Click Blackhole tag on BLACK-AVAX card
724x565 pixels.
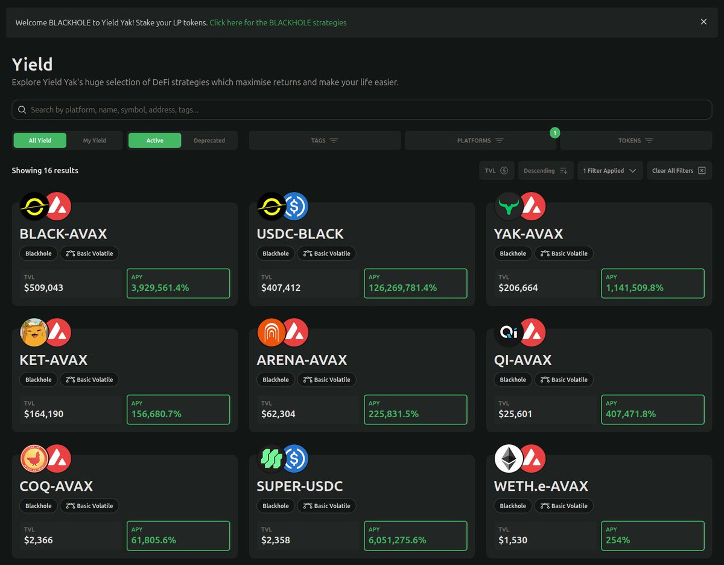click(39, 254)
